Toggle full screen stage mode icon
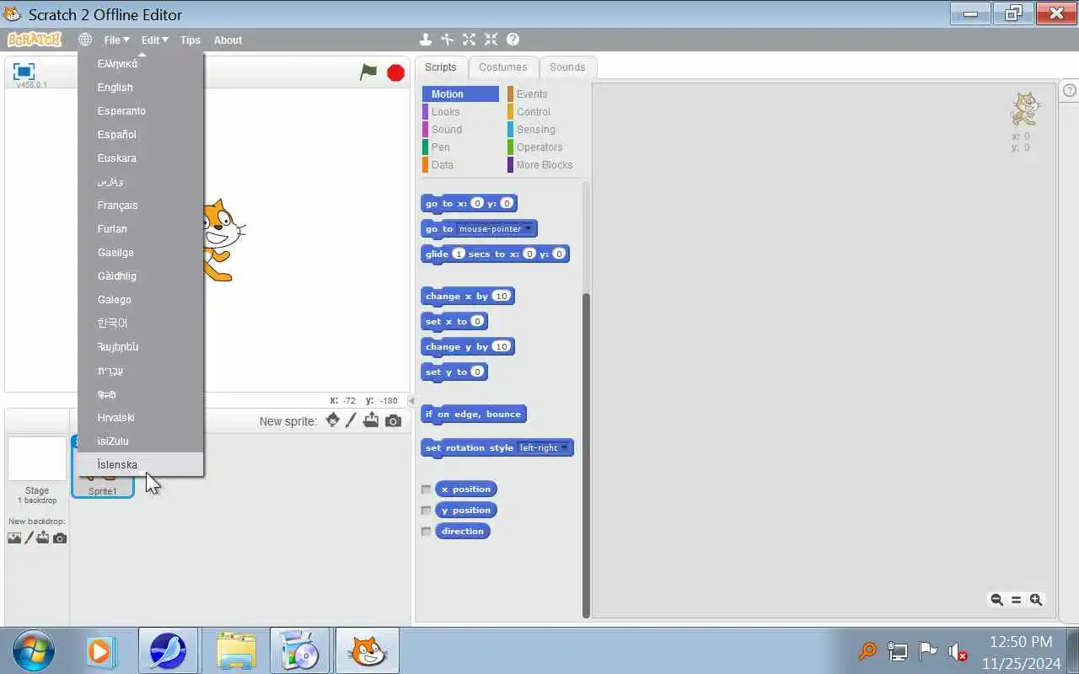Image resolution: width=1079 pixels, height=674 pixels. (x=24, y=72)
